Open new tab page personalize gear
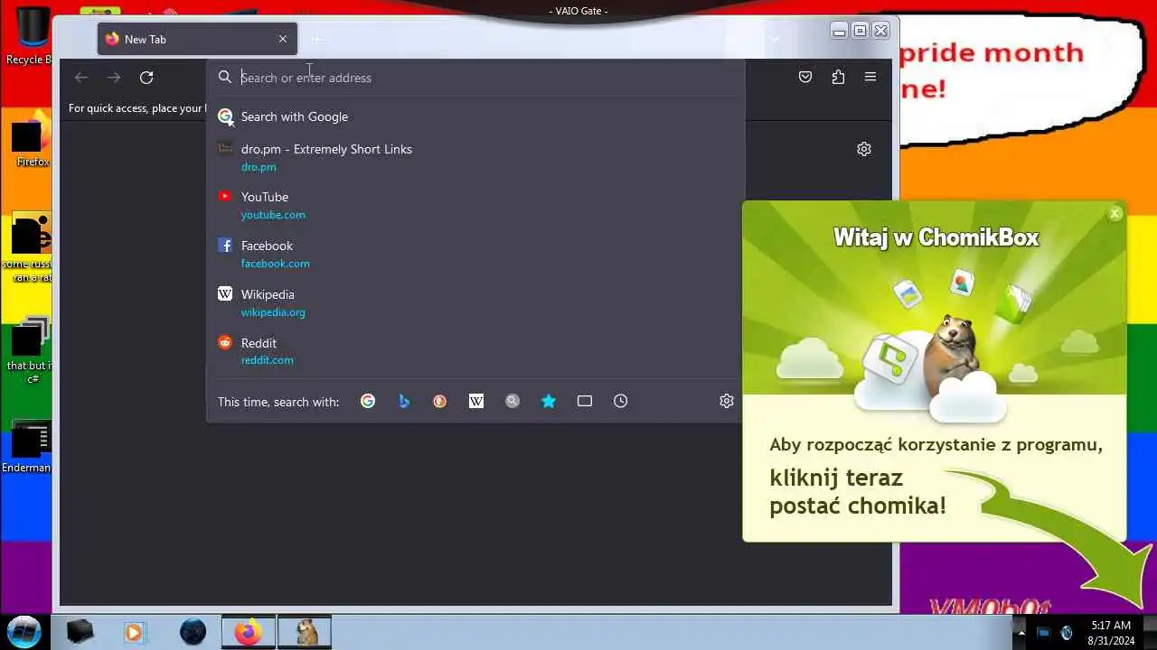Image resolution: width=1157 pixels, height=650 pixels. 864,149
